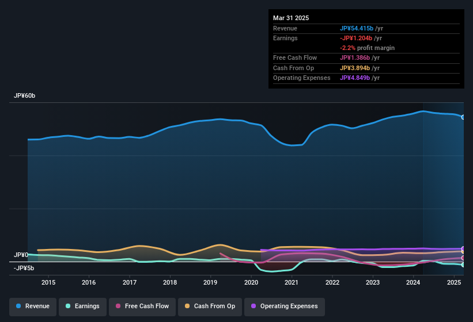This screenshot has width=473, height=322.
Task: Click the 2017 x-axis label
Action: (x=130, y=282)
